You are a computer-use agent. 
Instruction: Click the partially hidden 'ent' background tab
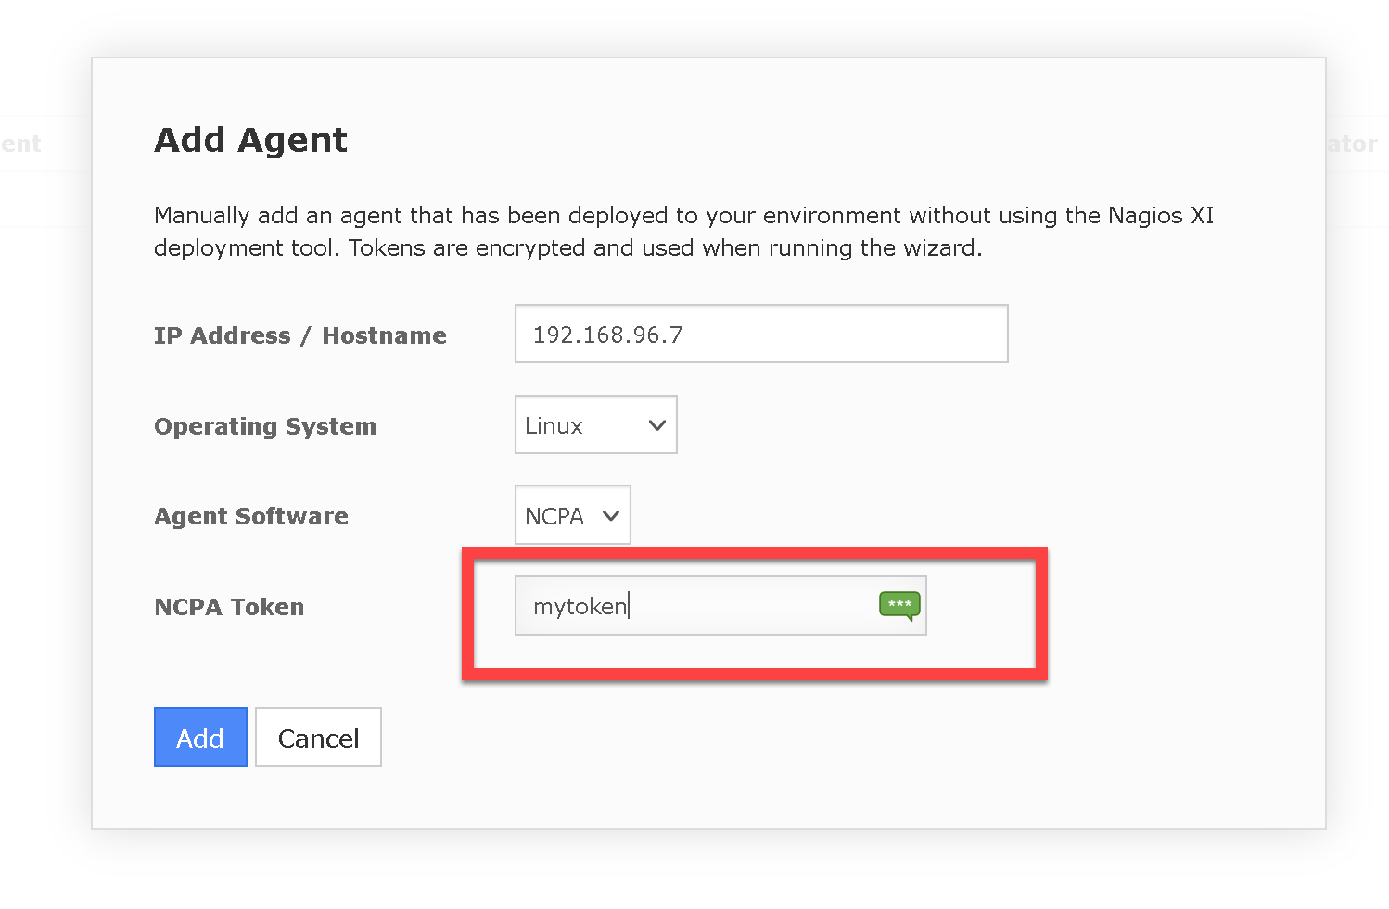20,144
